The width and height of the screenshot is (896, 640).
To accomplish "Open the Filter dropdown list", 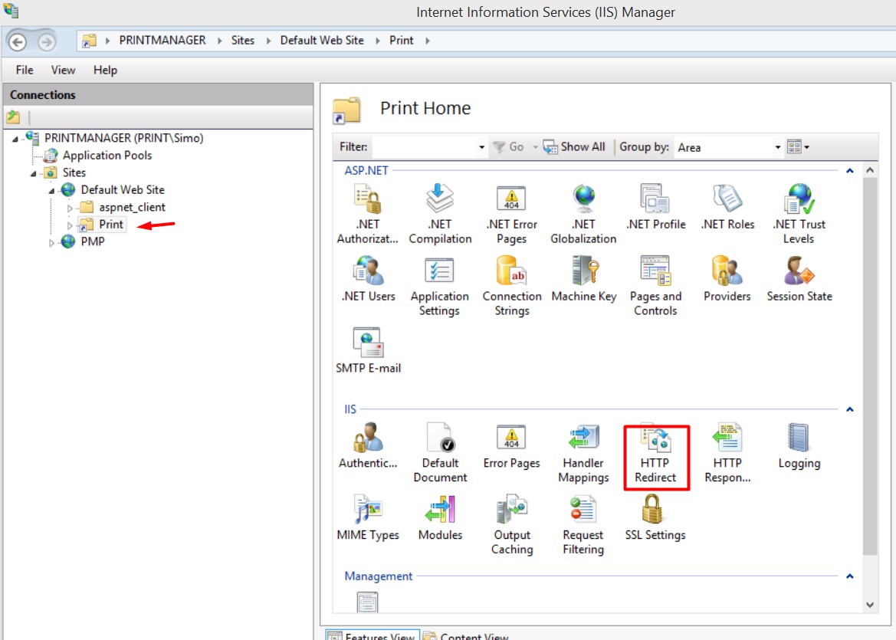I will (481, 147).
